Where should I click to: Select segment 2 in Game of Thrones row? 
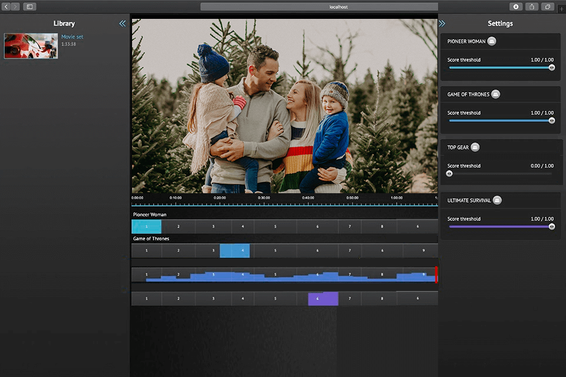click(x=178, y=250)
